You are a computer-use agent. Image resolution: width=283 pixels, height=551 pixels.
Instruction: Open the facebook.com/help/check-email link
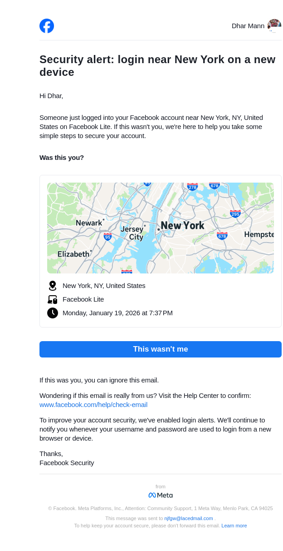tap(93, 405)
